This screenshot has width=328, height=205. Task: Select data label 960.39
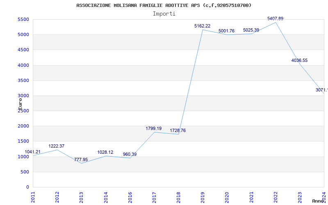coord(130,155)
